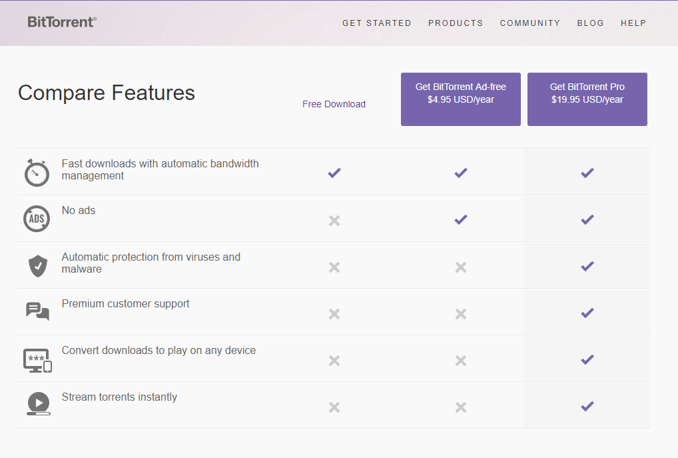Click Get BitTorrent Ad-free button
This screenshot has width=678, height=458.
[x=460, y=99]
